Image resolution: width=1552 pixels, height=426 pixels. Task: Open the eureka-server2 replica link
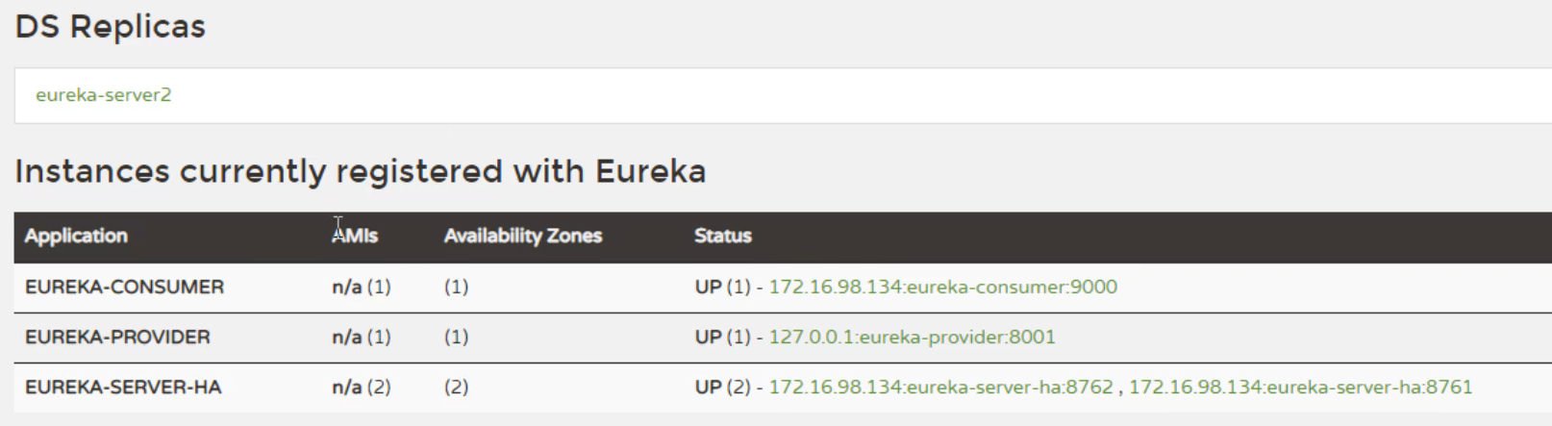tap(103, 95)
